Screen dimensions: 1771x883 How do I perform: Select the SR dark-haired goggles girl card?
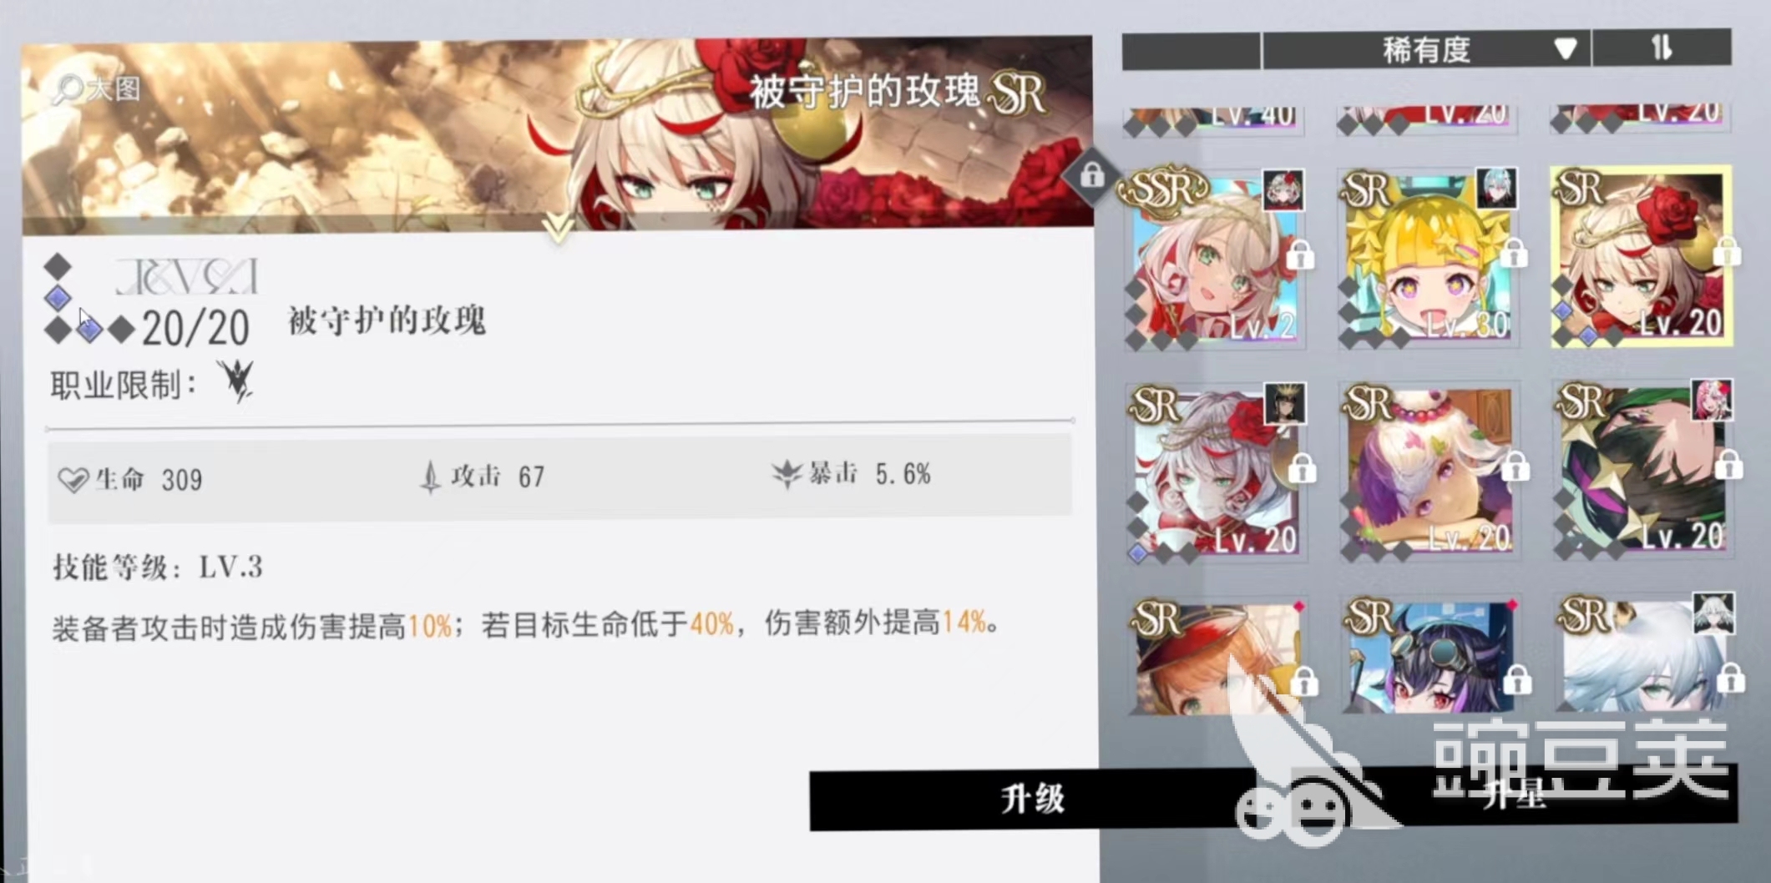pos(1429,655)
